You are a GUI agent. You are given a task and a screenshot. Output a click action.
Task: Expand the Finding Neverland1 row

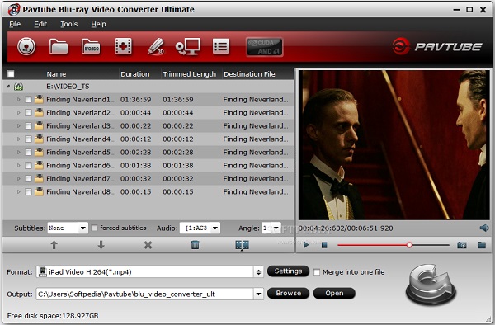[x=19, y=100]
